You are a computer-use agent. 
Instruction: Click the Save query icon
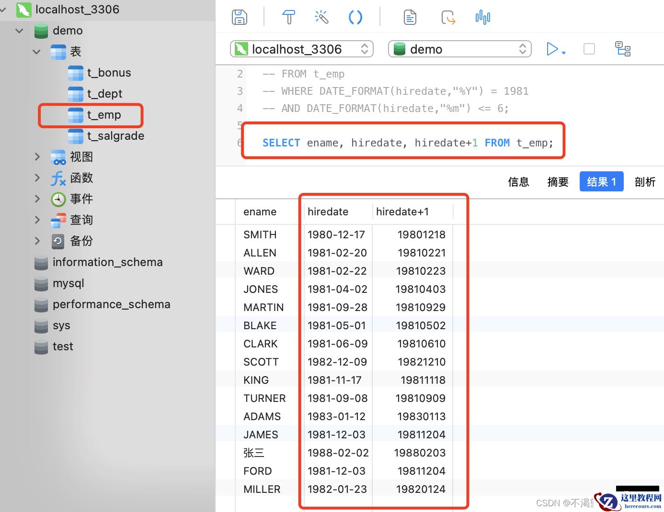click(239, 17)
